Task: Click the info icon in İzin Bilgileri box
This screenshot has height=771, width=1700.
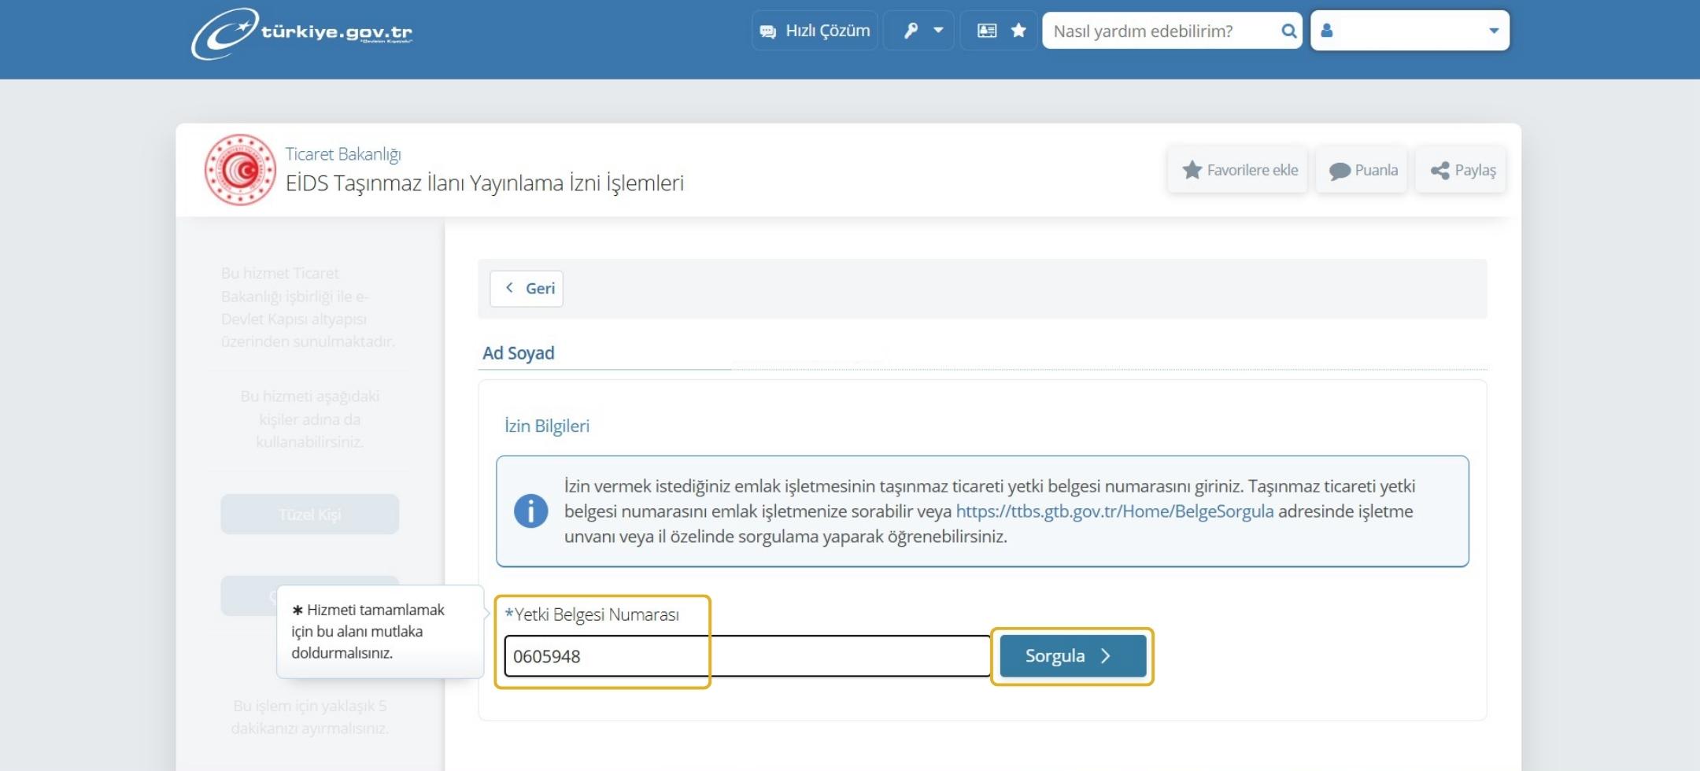Action: tap(533, 510)
